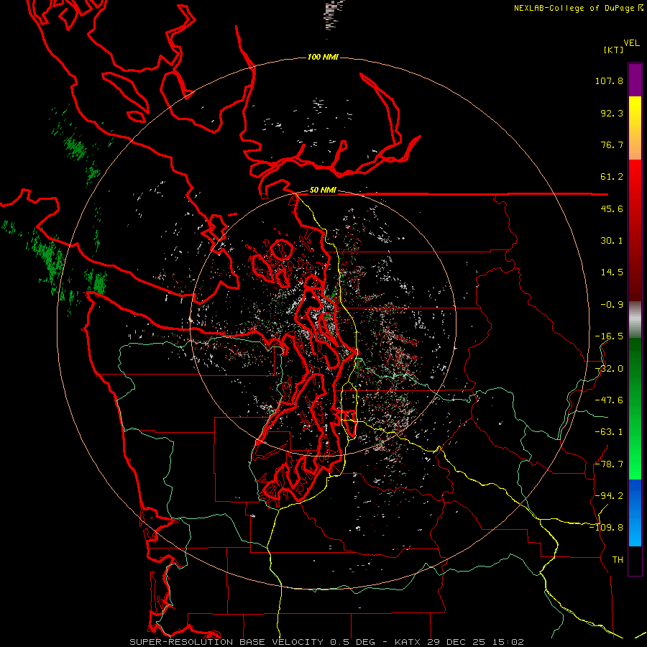Click the 76.7 velocity scale value
The height and width of the screenshot is (647, 647).
coord(612,144)
